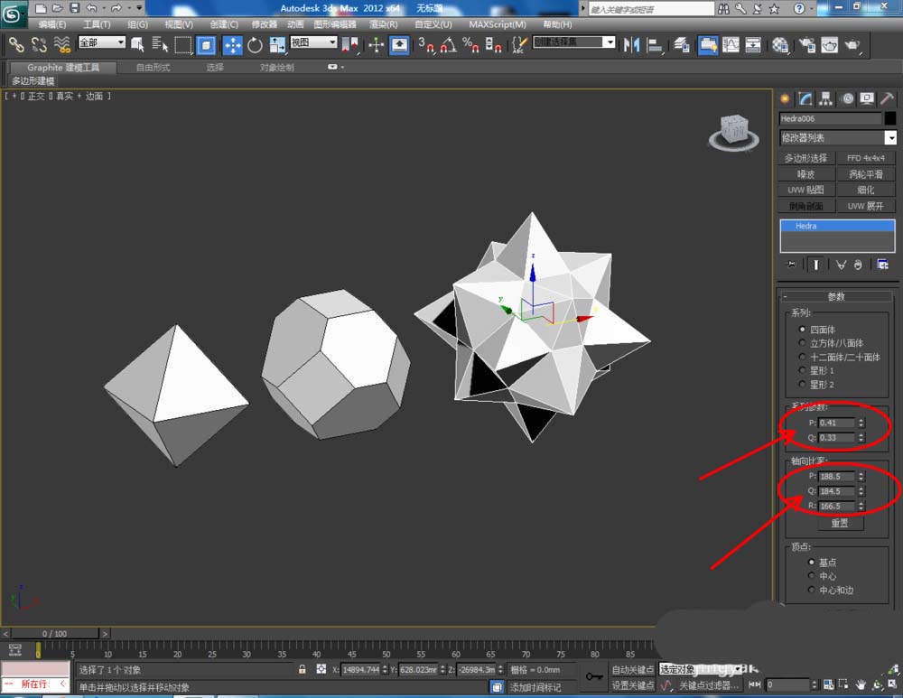Open the Create tab in the command panel
The image size is (903, 698).
coord(785,98)
